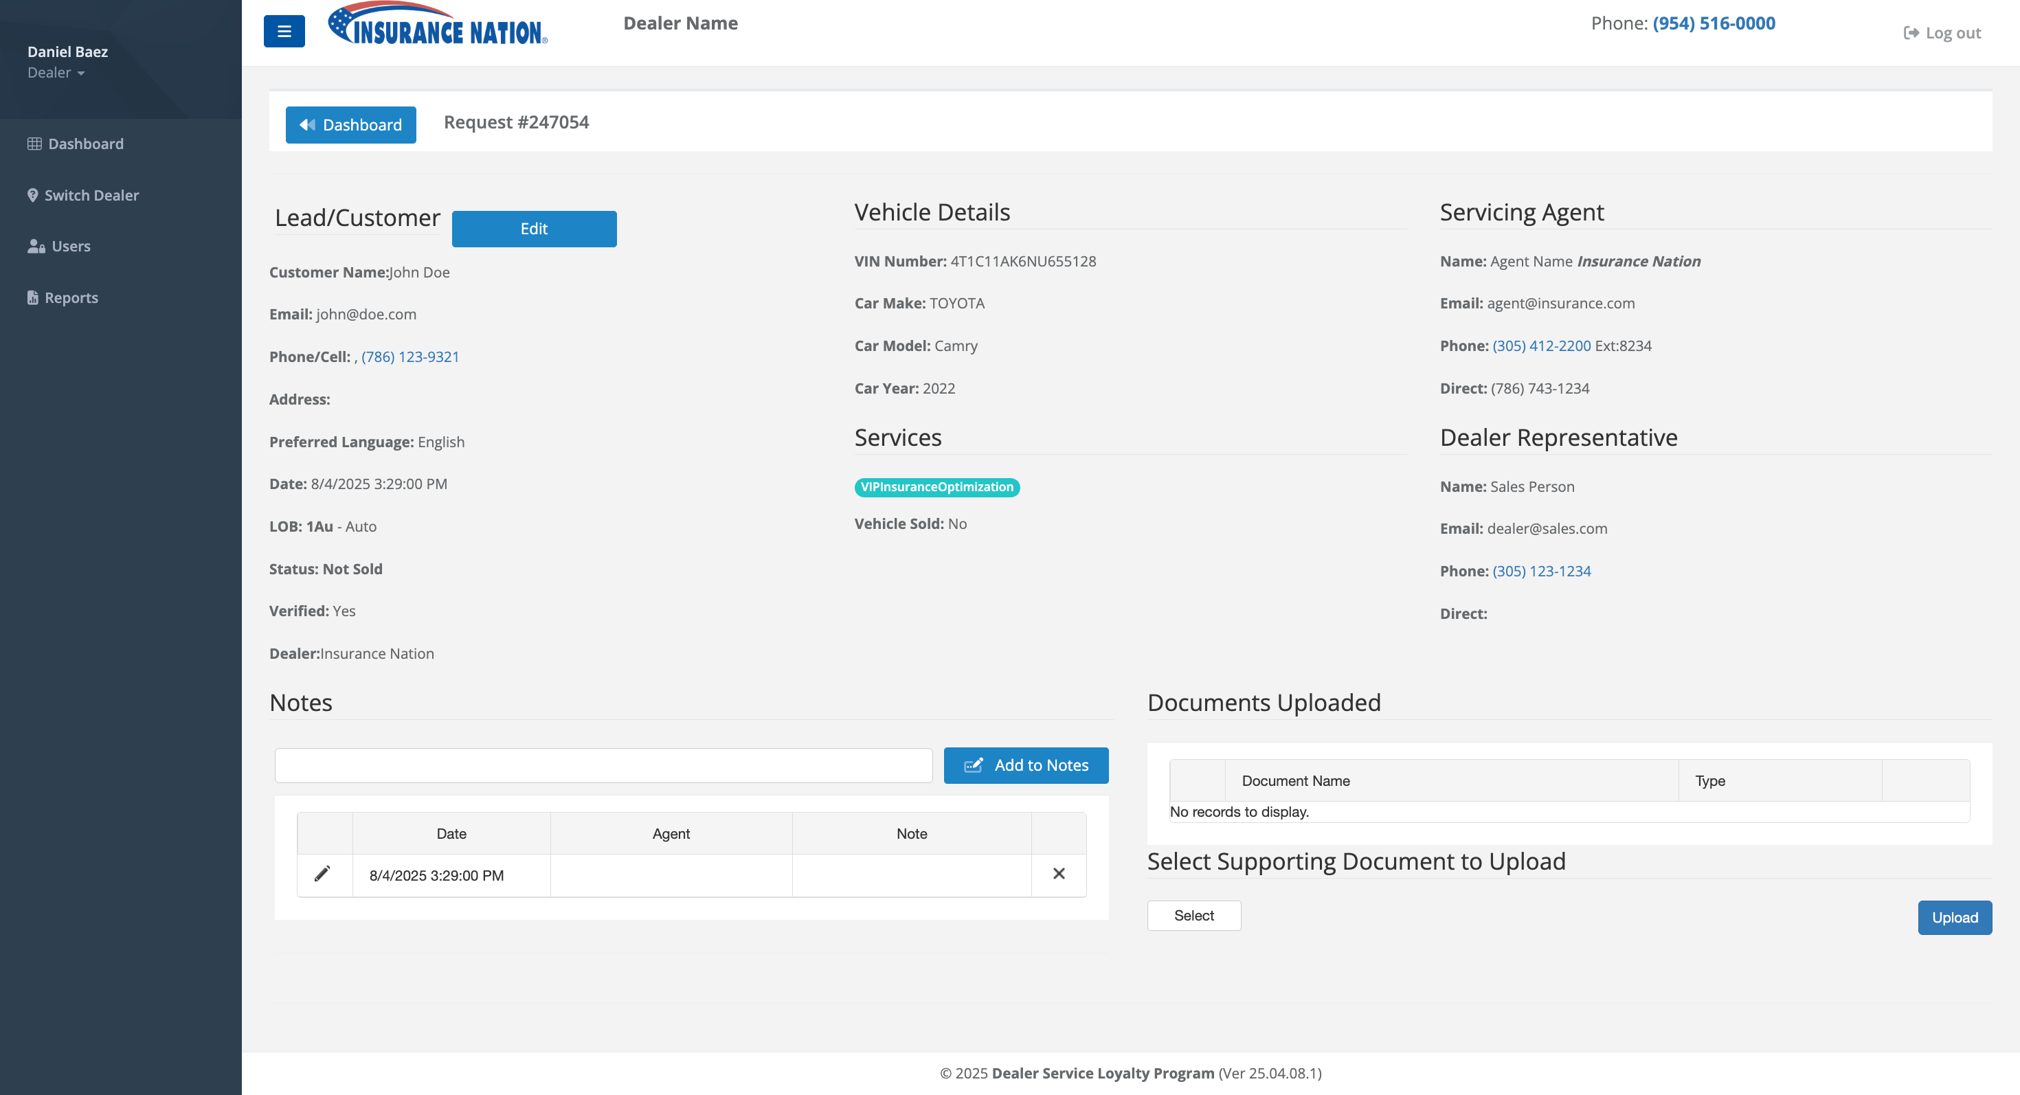
Task: Open the Users sidebar item
Action: pyautogui.click(x=59, y=246)
